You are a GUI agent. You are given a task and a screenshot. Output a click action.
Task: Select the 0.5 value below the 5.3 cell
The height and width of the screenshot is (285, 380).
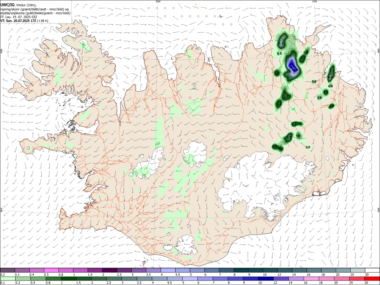click(279, 54)
